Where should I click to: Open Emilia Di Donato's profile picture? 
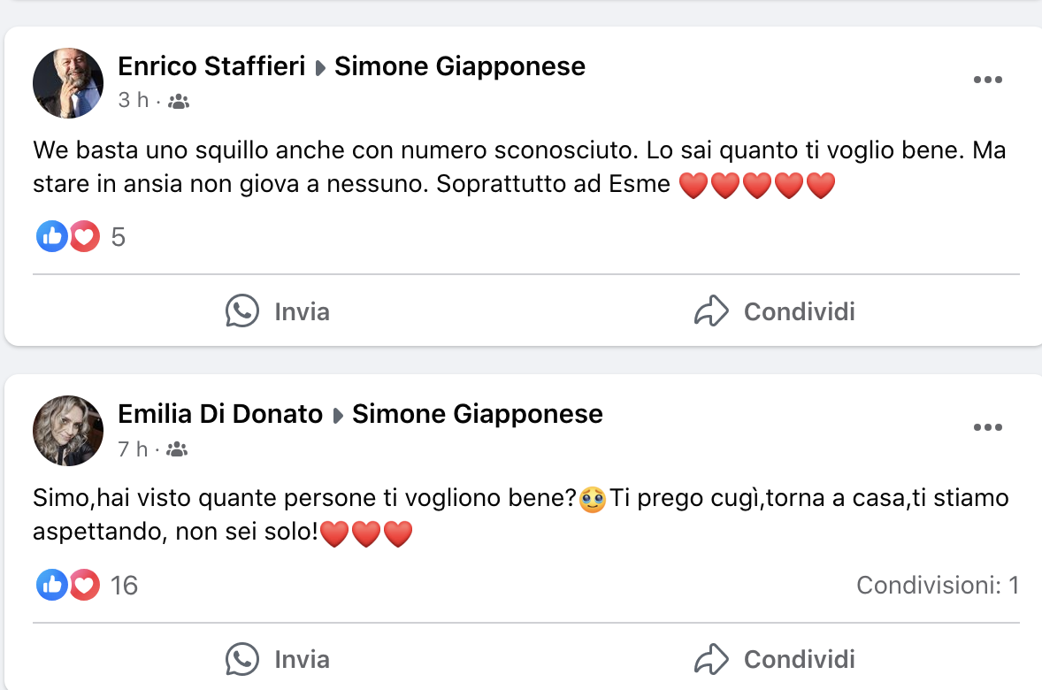[x=68, y=431]
